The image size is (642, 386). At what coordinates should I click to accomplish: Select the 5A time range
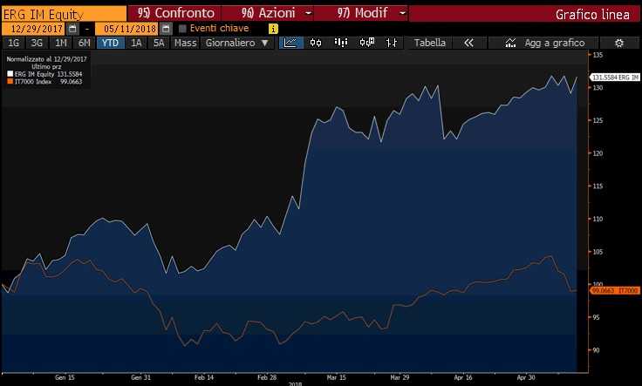(x=159, y=43)
